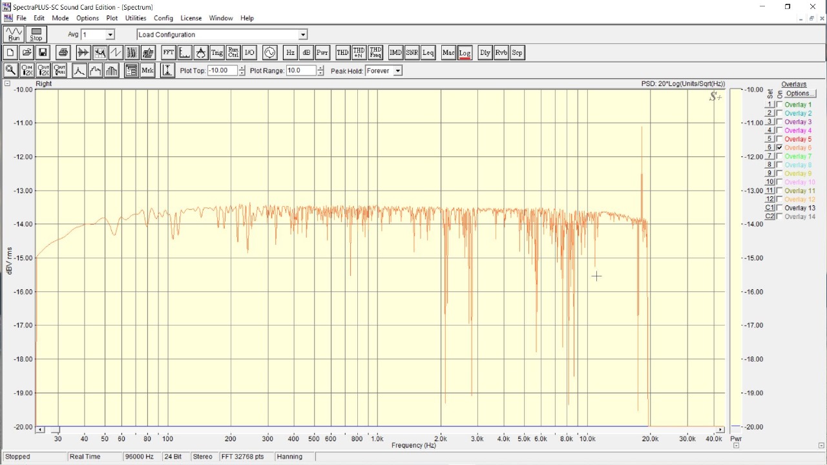Turn on the Overlay 13 checkbox
This screenshot has height=465, width=827.
click(x=779, y=208)
